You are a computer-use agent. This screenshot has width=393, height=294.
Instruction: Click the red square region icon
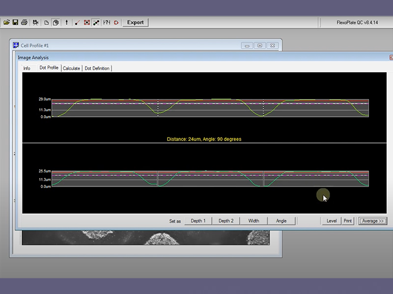(x=87, y=23)
